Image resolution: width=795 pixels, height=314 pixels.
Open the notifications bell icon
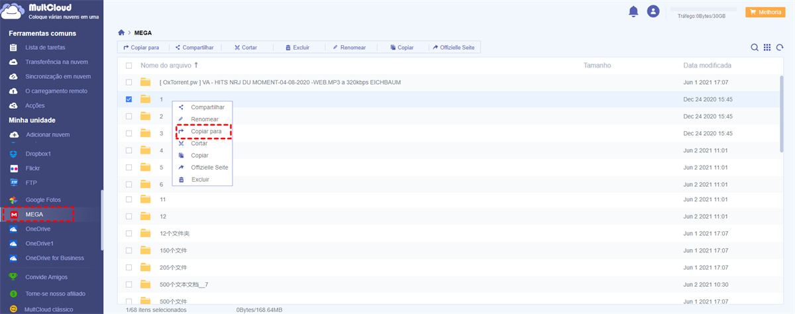click(634, 11)
